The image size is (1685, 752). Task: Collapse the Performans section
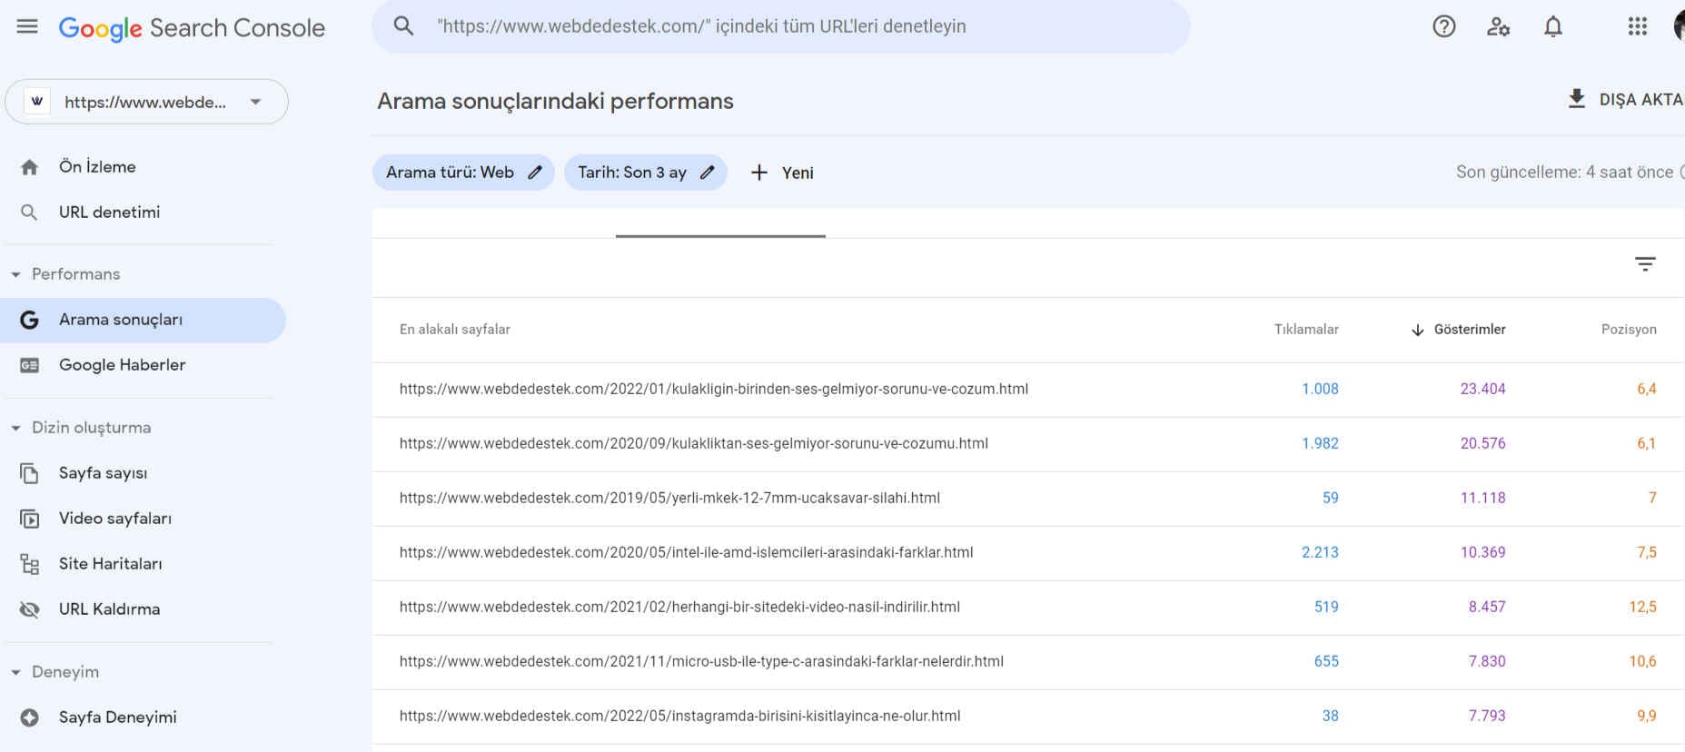15,274
